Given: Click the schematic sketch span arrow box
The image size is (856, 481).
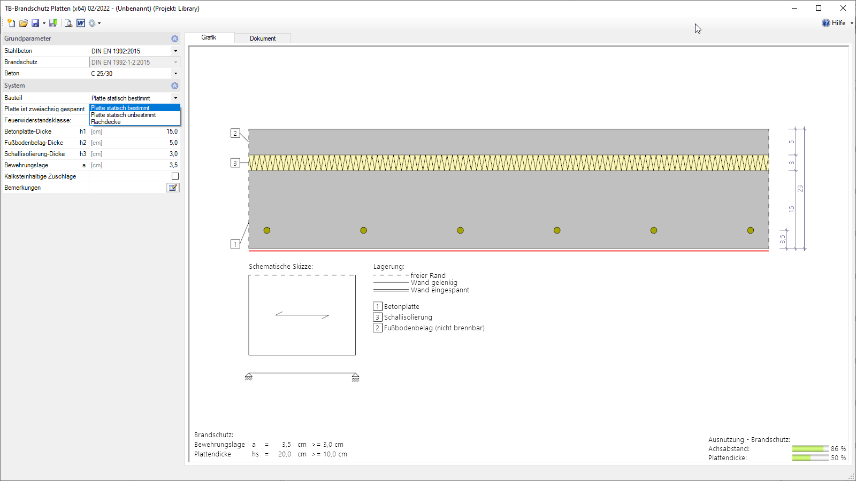Looking at the screenshot, I should tap(302, 315).
